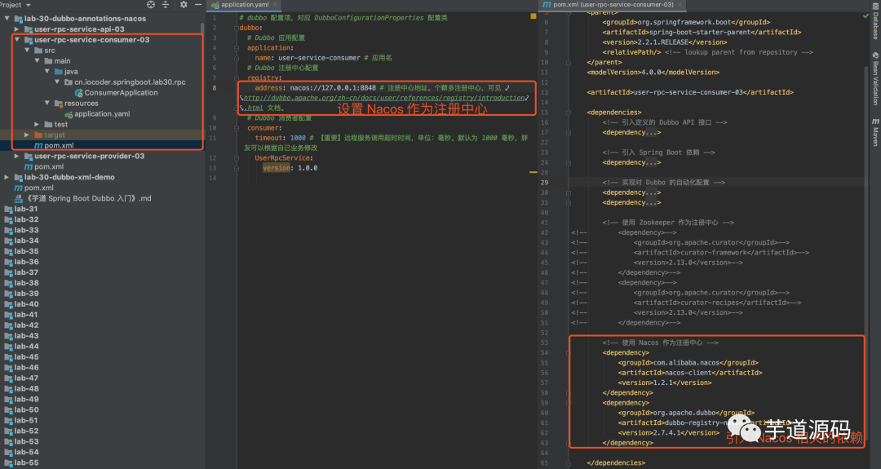Select pom.xml below lab-30-dubbo-xml-demo
Screen dimensions: 881x469
(39, 188)
